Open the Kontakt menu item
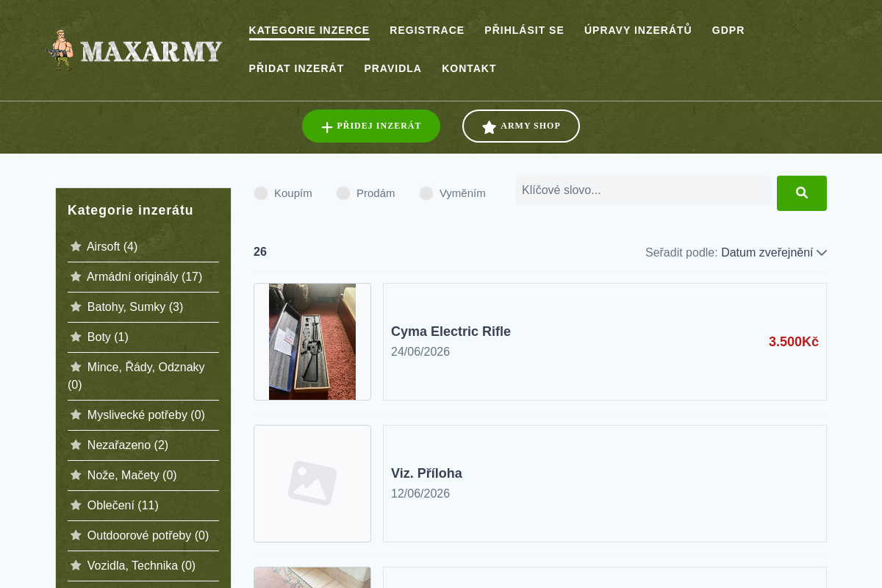 click(469, 68)
